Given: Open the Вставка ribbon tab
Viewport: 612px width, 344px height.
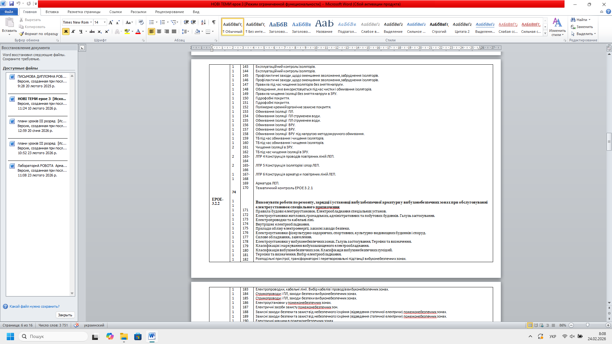Looking at the screenshot, I should (52, 12).
